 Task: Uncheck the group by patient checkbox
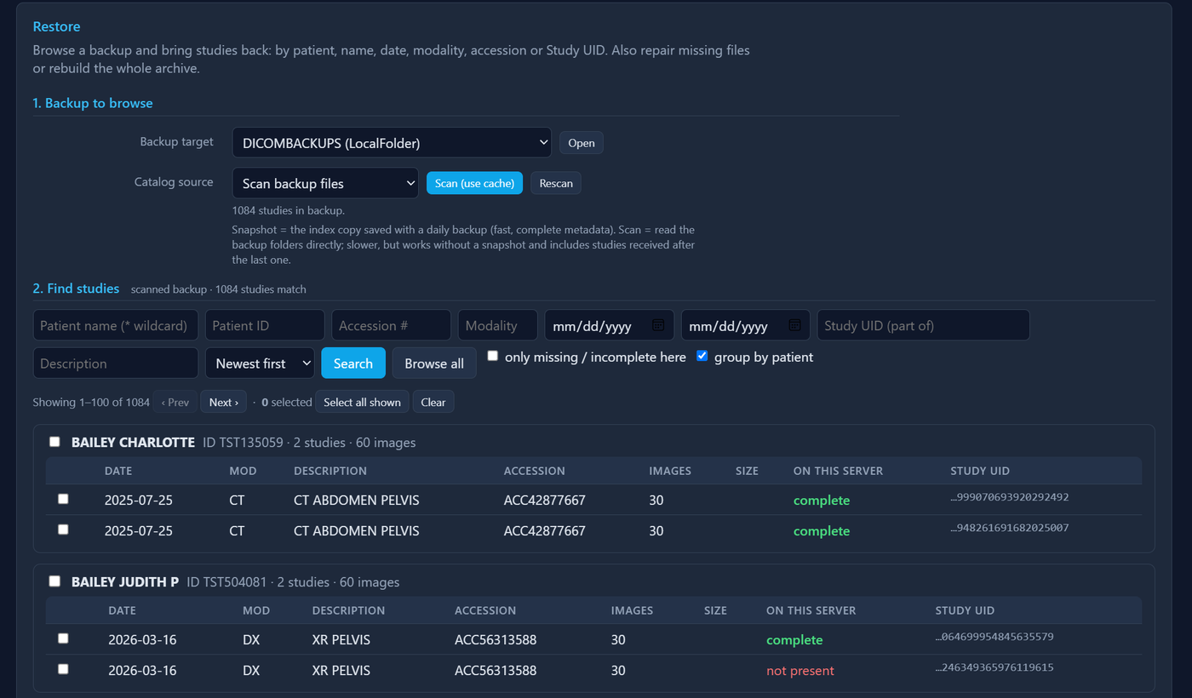click(x=702, y=356)
